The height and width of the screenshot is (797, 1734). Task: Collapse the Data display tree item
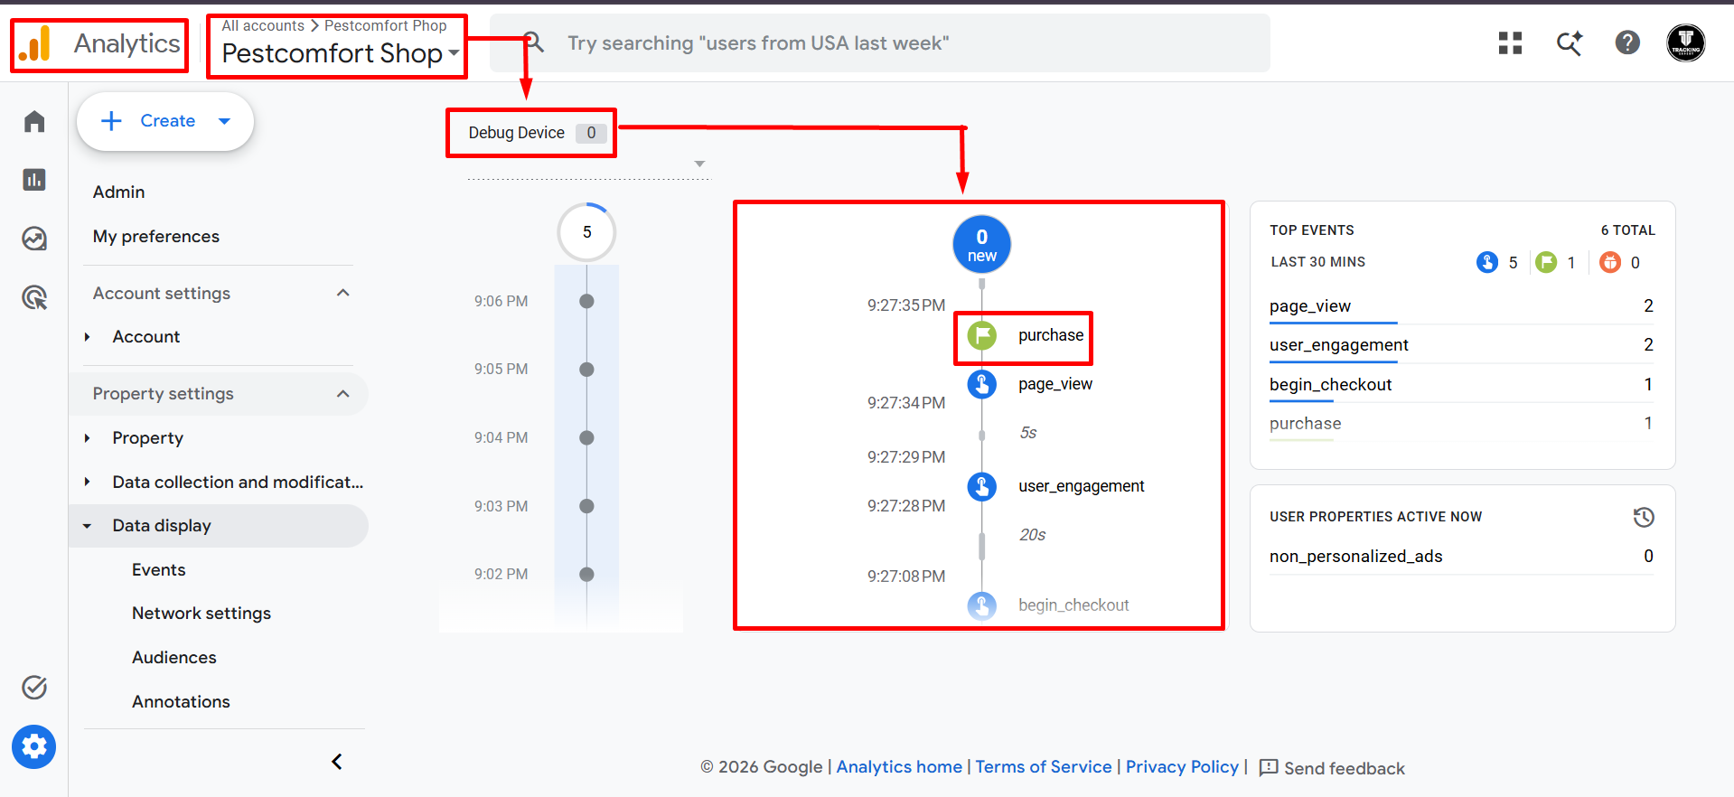pyautogui.click(x=87, y=526)
